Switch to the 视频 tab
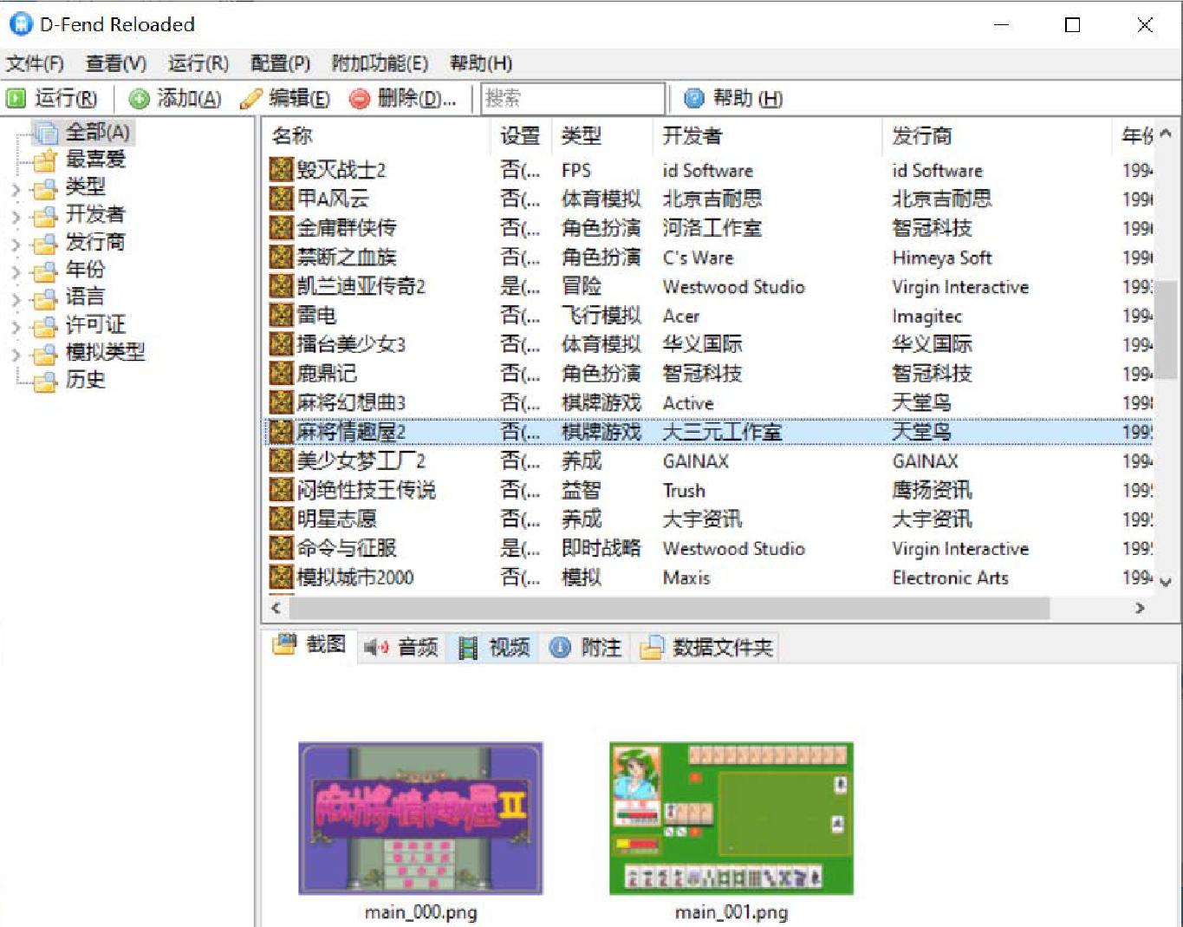1183x927 pixels. tap(493, 647)
